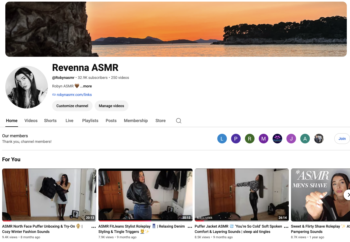Click member avatar with letter P
This screenshot has width=350, height=242.
236,139
